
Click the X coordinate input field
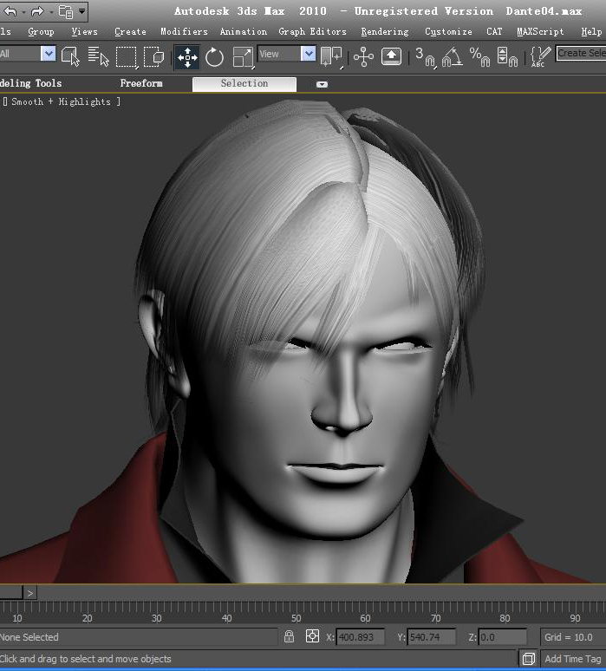point(361,637)
